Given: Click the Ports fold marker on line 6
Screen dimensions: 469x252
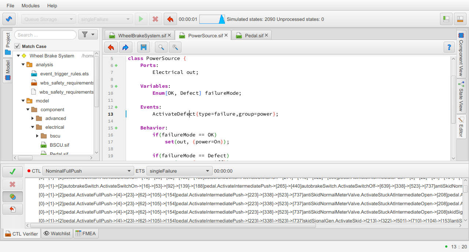Looking at the screenshot, I should (116, 65).
